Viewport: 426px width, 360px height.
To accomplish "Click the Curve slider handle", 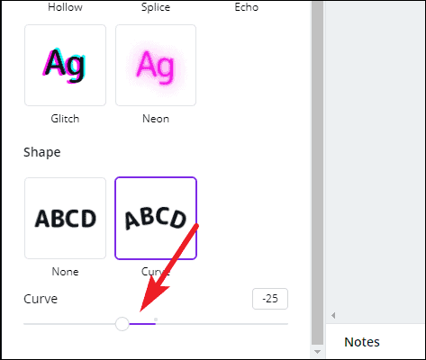I will click(x=122, y=324).
